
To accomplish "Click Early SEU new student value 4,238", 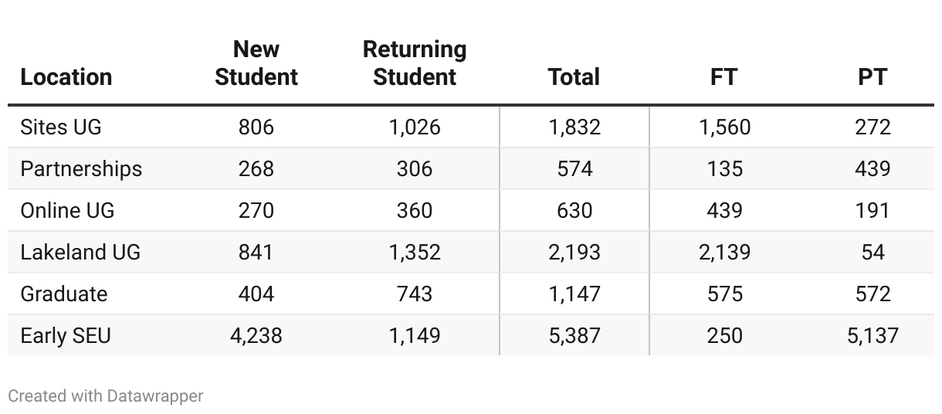I will [x=256, y=335].
